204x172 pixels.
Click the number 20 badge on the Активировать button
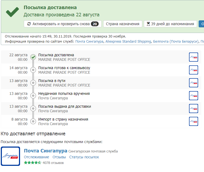(x=95, y=24)
